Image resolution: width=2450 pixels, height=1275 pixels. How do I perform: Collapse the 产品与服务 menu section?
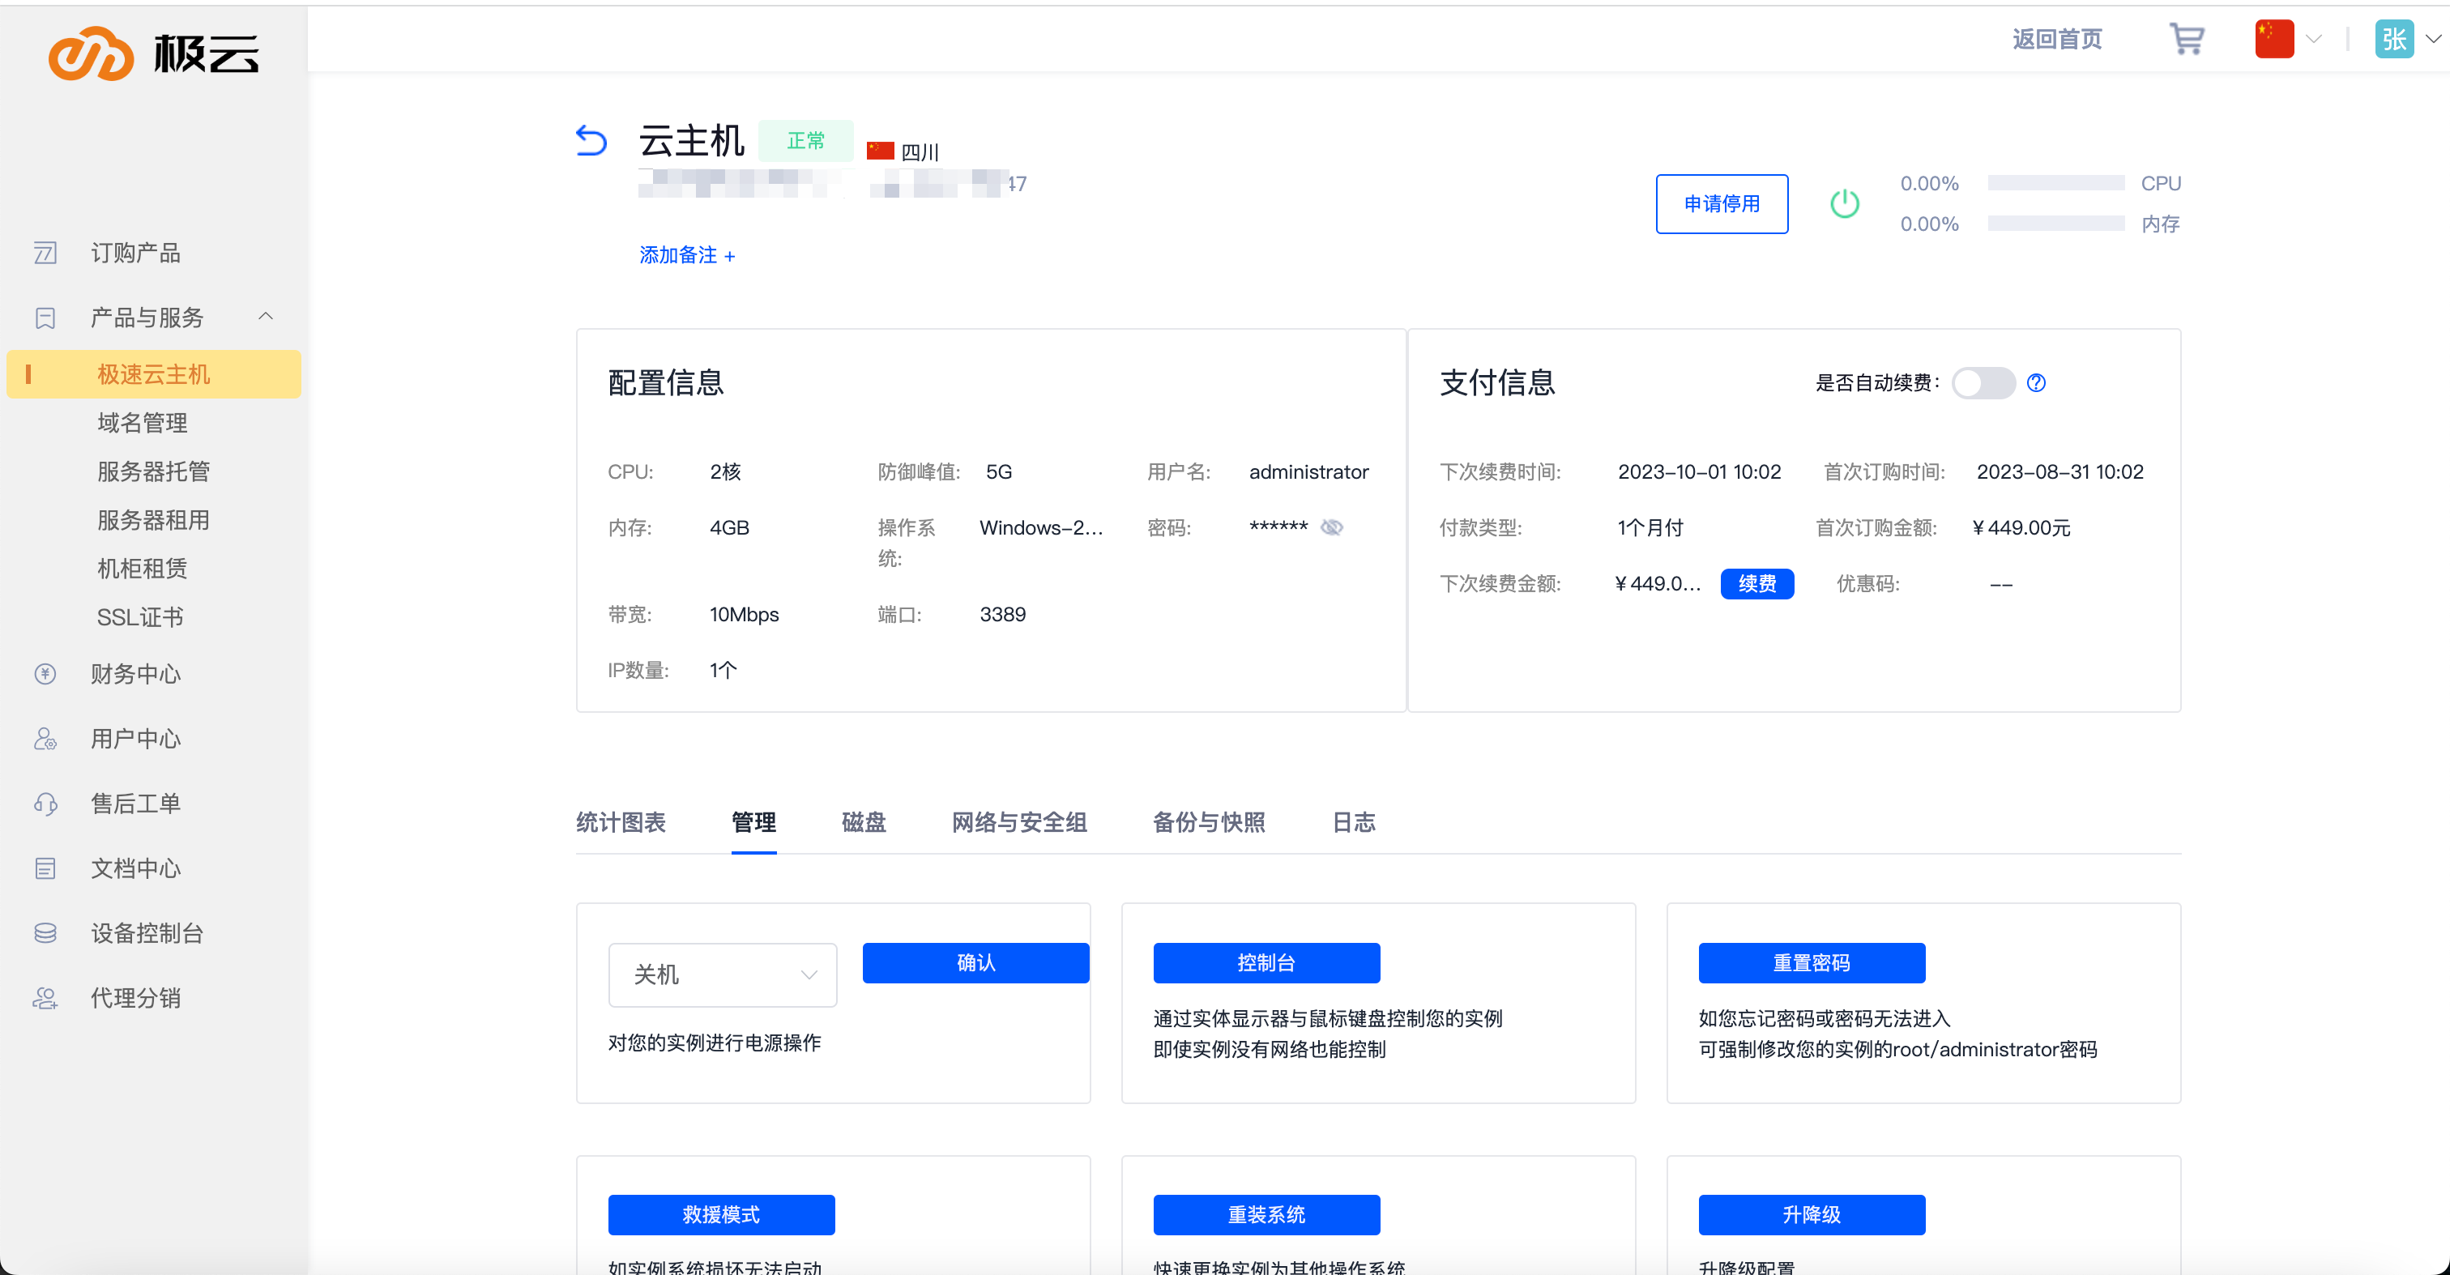coord(266,316)
